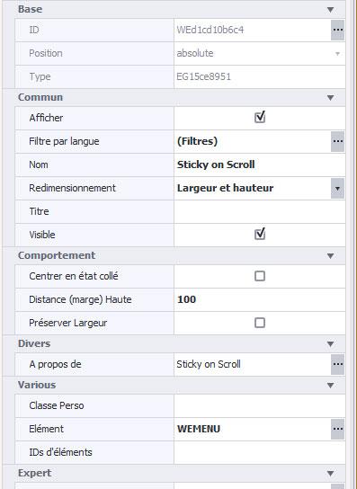Open ellipsis button next to ID field

coord(337,31)
